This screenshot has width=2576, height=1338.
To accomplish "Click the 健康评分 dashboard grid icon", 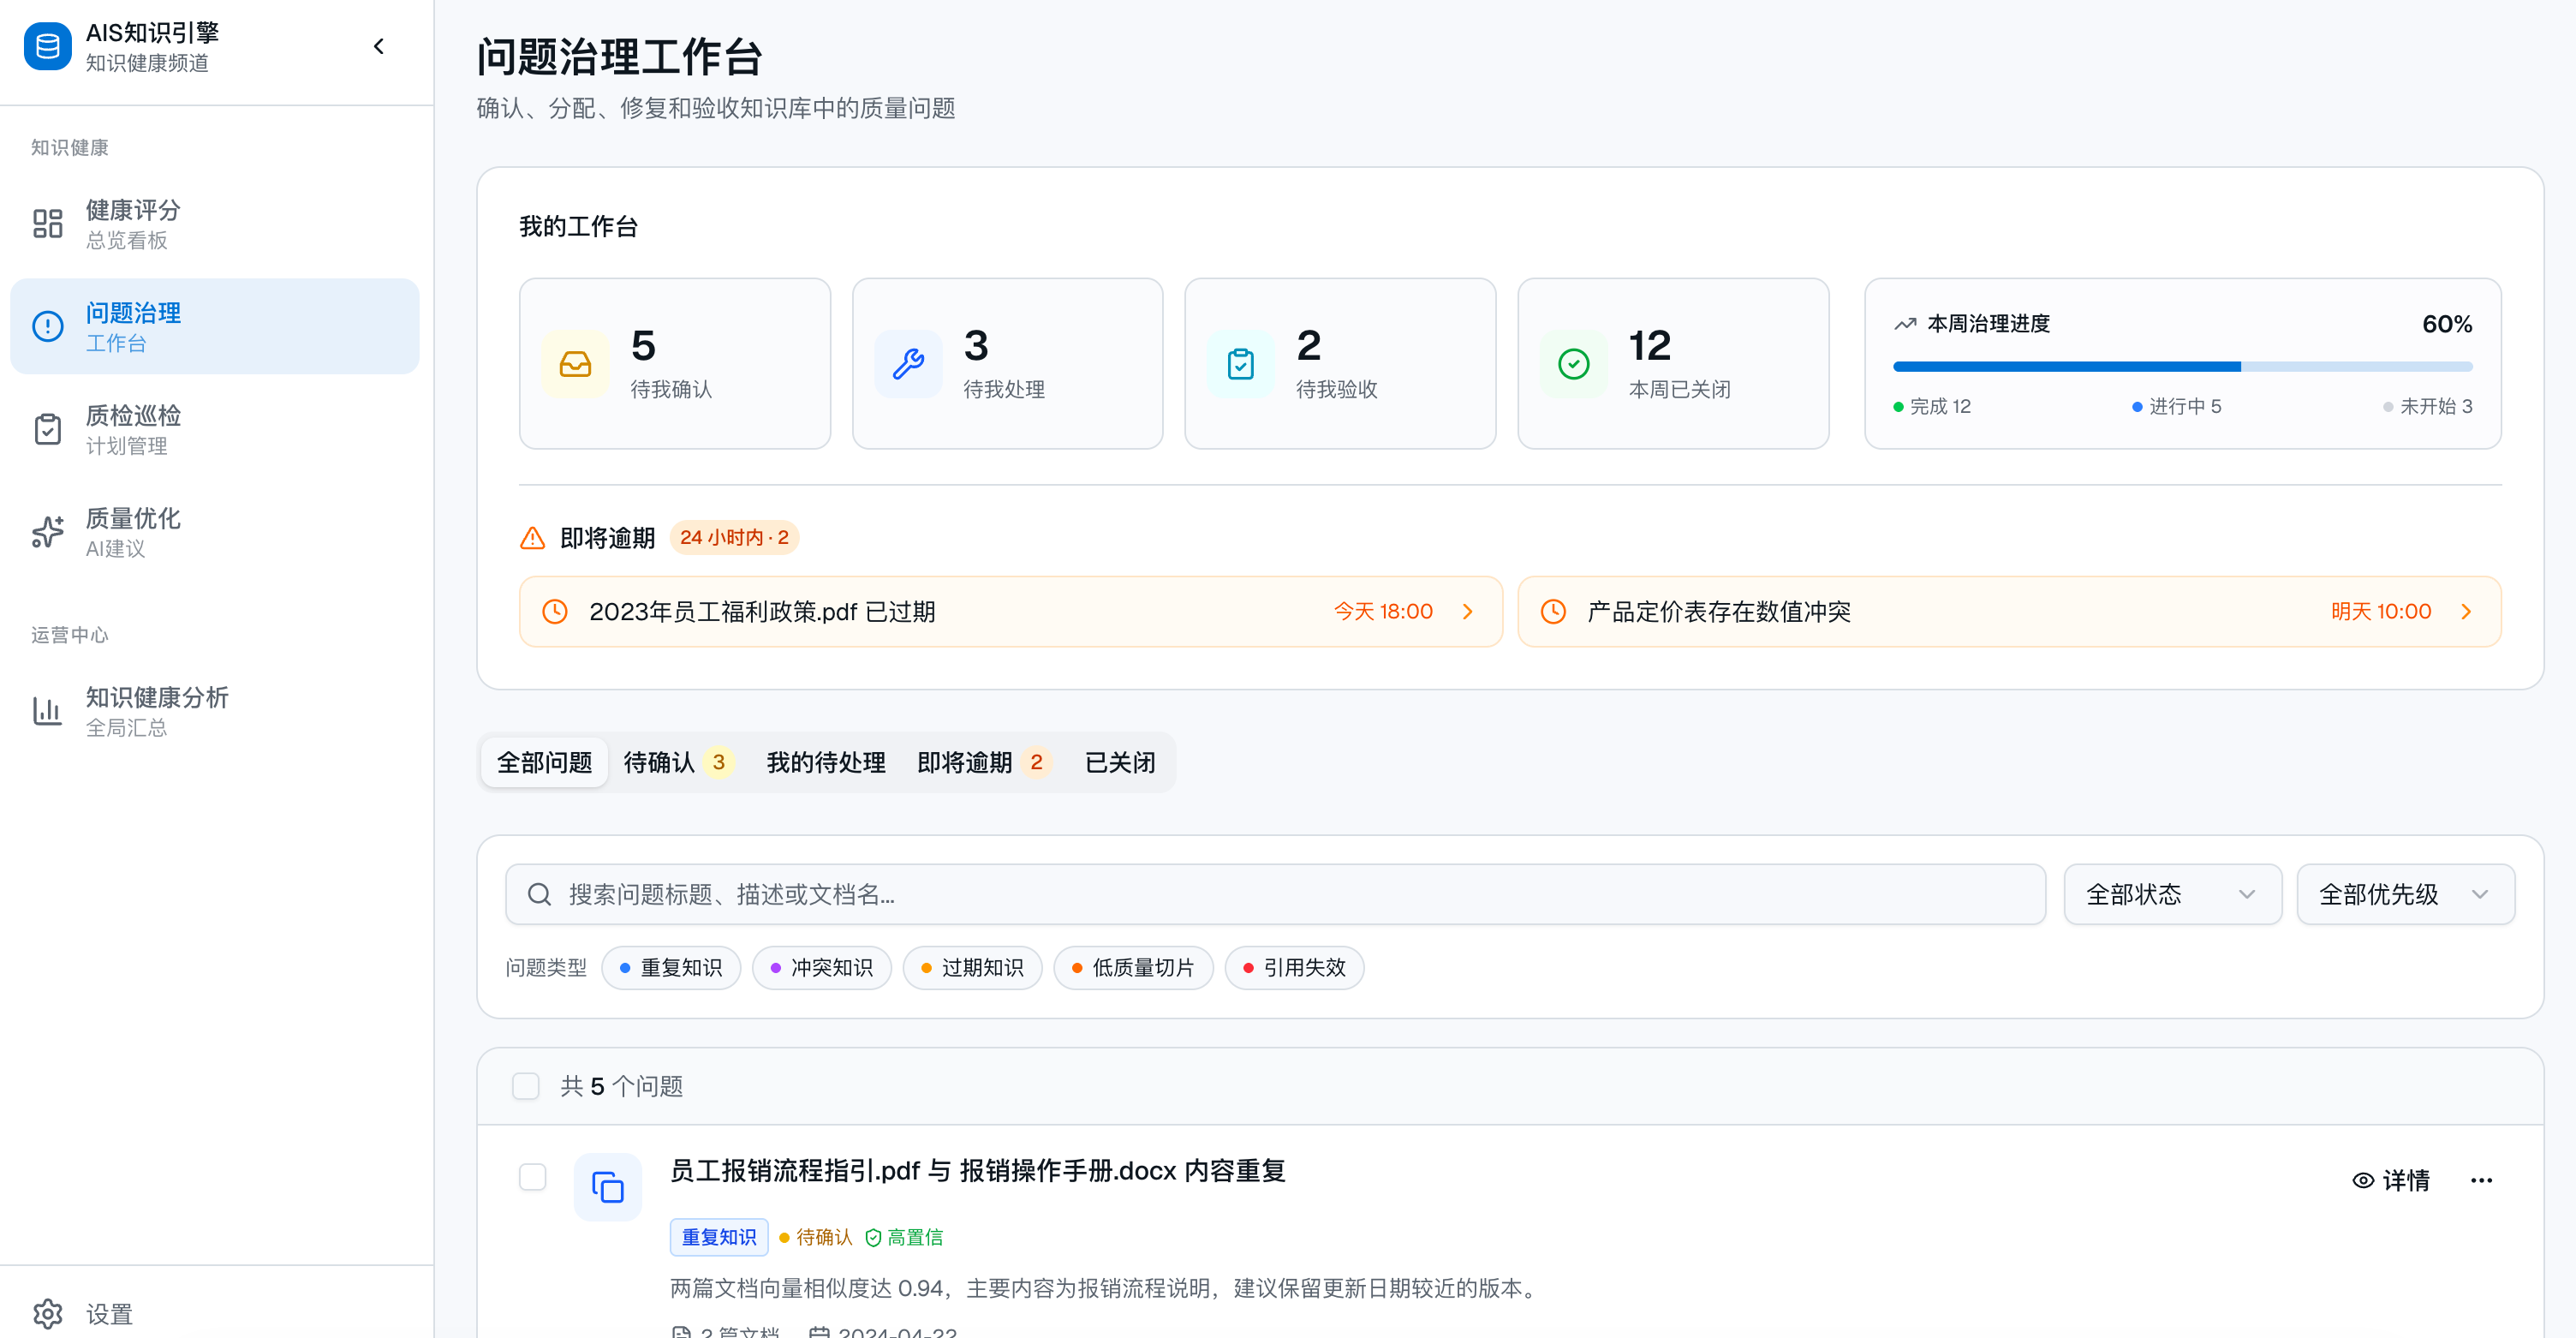I will tap(47, 224).
